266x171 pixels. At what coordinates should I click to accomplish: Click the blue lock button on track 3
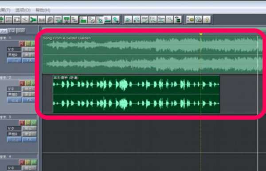tap(14, 140)
